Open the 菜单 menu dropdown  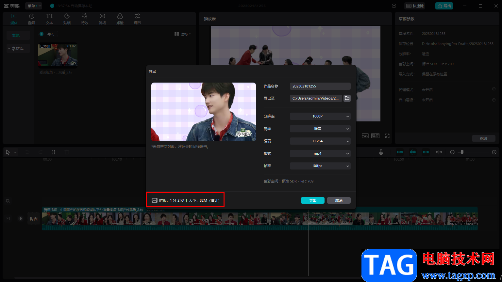pyautogui.click(x=34, y=6)
